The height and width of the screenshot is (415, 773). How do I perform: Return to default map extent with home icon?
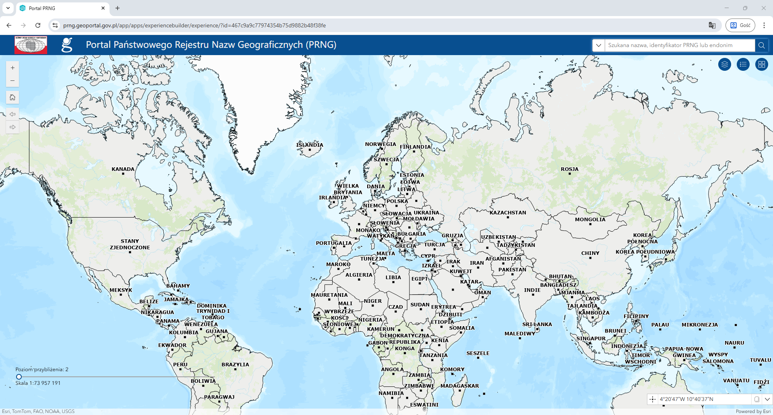point(12,97)
